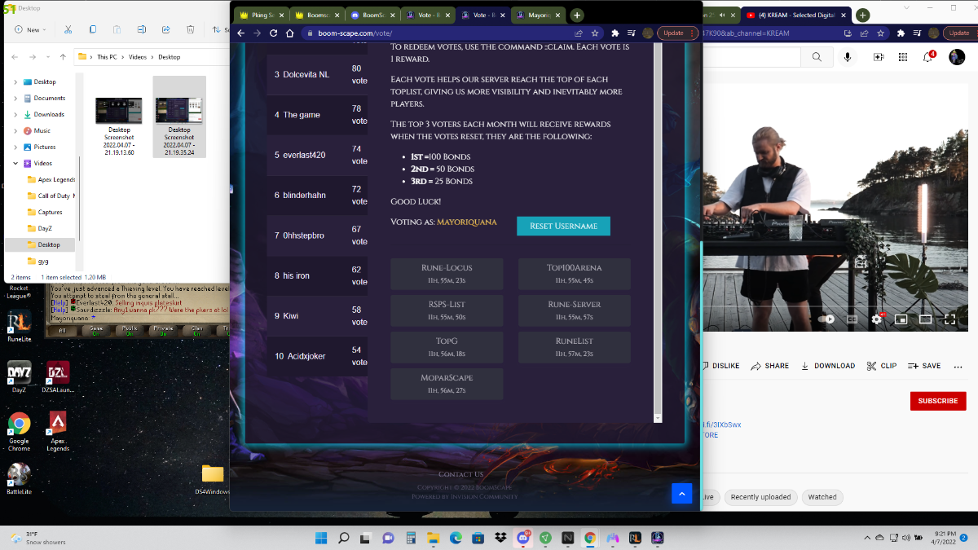Click YouTube video progress bar

(834, 308)
